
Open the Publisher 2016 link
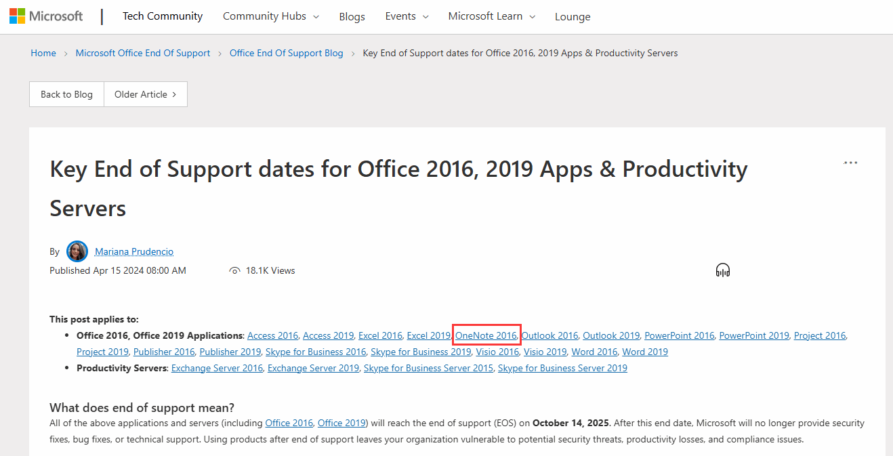tap(164, 352)
